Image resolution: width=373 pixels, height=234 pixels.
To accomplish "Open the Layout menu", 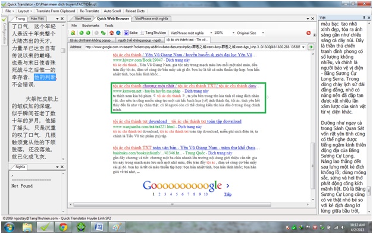I will click(25, 11).
